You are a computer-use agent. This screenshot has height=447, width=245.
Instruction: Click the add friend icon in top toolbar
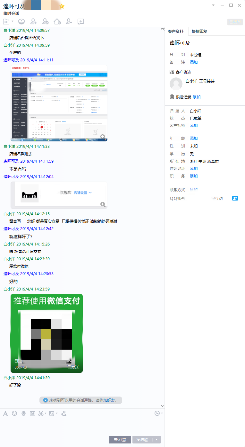click(34, 22)
